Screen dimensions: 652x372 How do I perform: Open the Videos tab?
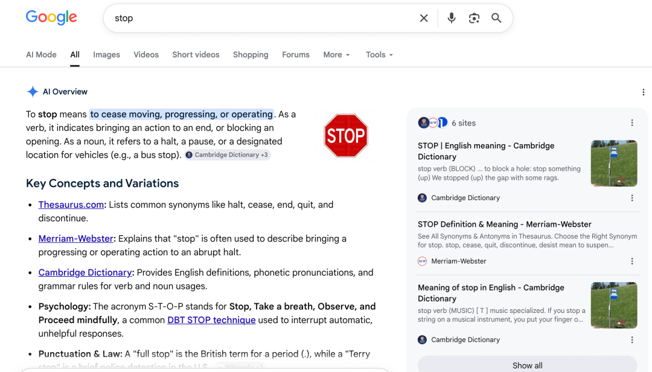coord(146,55)
